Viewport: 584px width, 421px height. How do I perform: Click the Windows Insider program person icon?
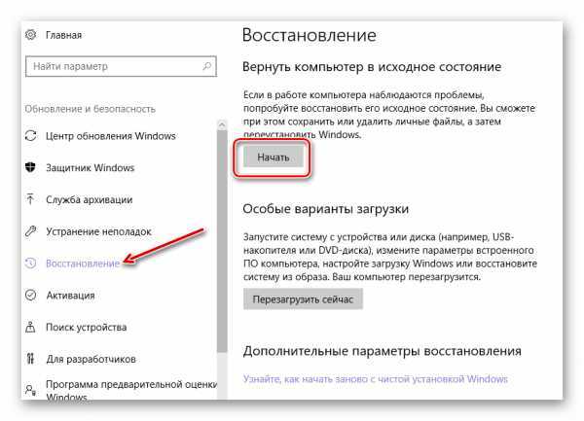30,390
